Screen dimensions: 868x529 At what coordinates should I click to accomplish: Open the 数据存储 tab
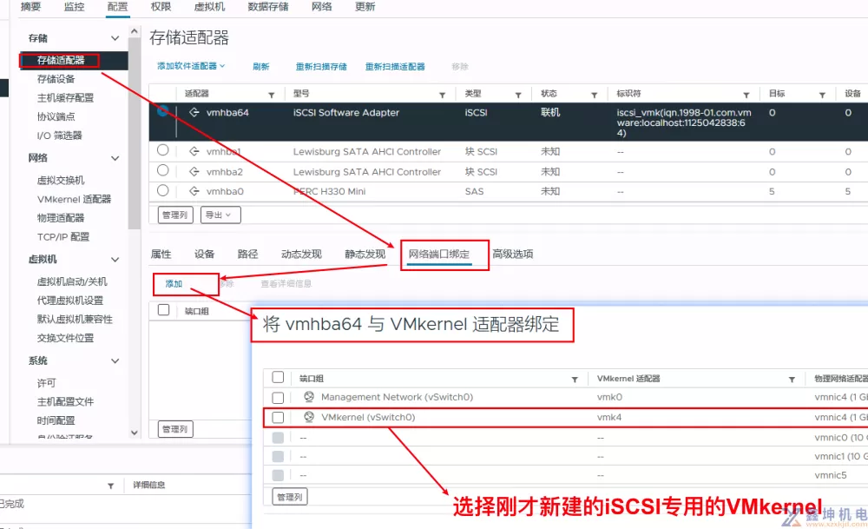click(268, 7)
